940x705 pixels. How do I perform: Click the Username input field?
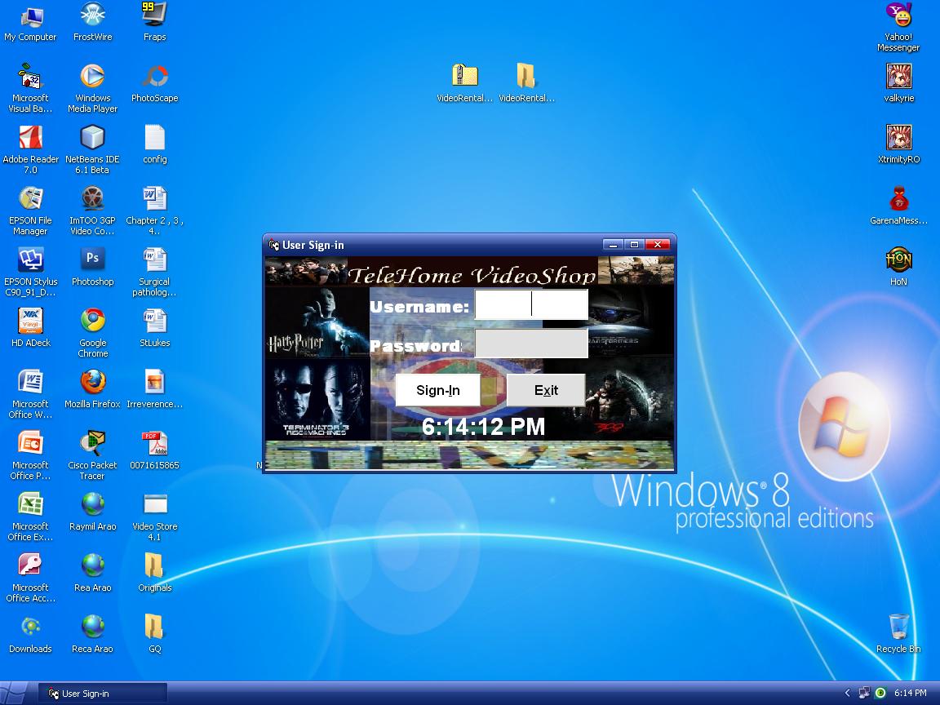531,305
